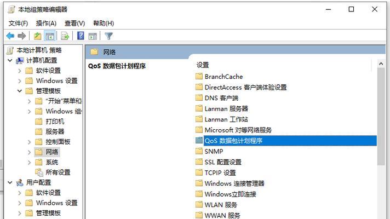Select 控制面板 in the tree
Image resolution: width=390 pixels, height=219 pixels.
[58, 142]
